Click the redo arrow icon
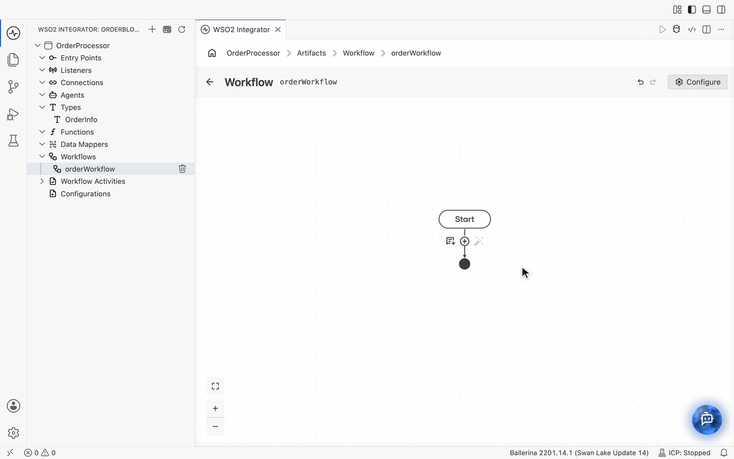 [653, 82]
